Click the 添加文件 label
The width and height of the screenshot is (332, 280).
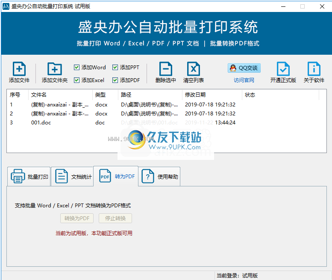tap(19, 80)
